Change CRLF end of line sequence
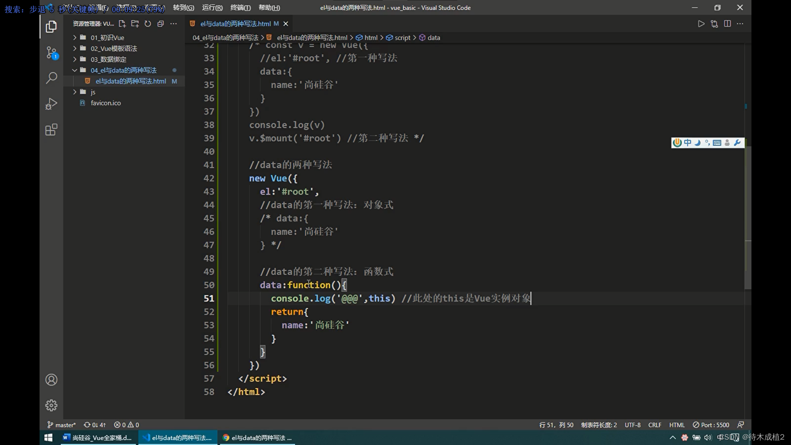The image size is (791, 445). [x=655, y=425]
